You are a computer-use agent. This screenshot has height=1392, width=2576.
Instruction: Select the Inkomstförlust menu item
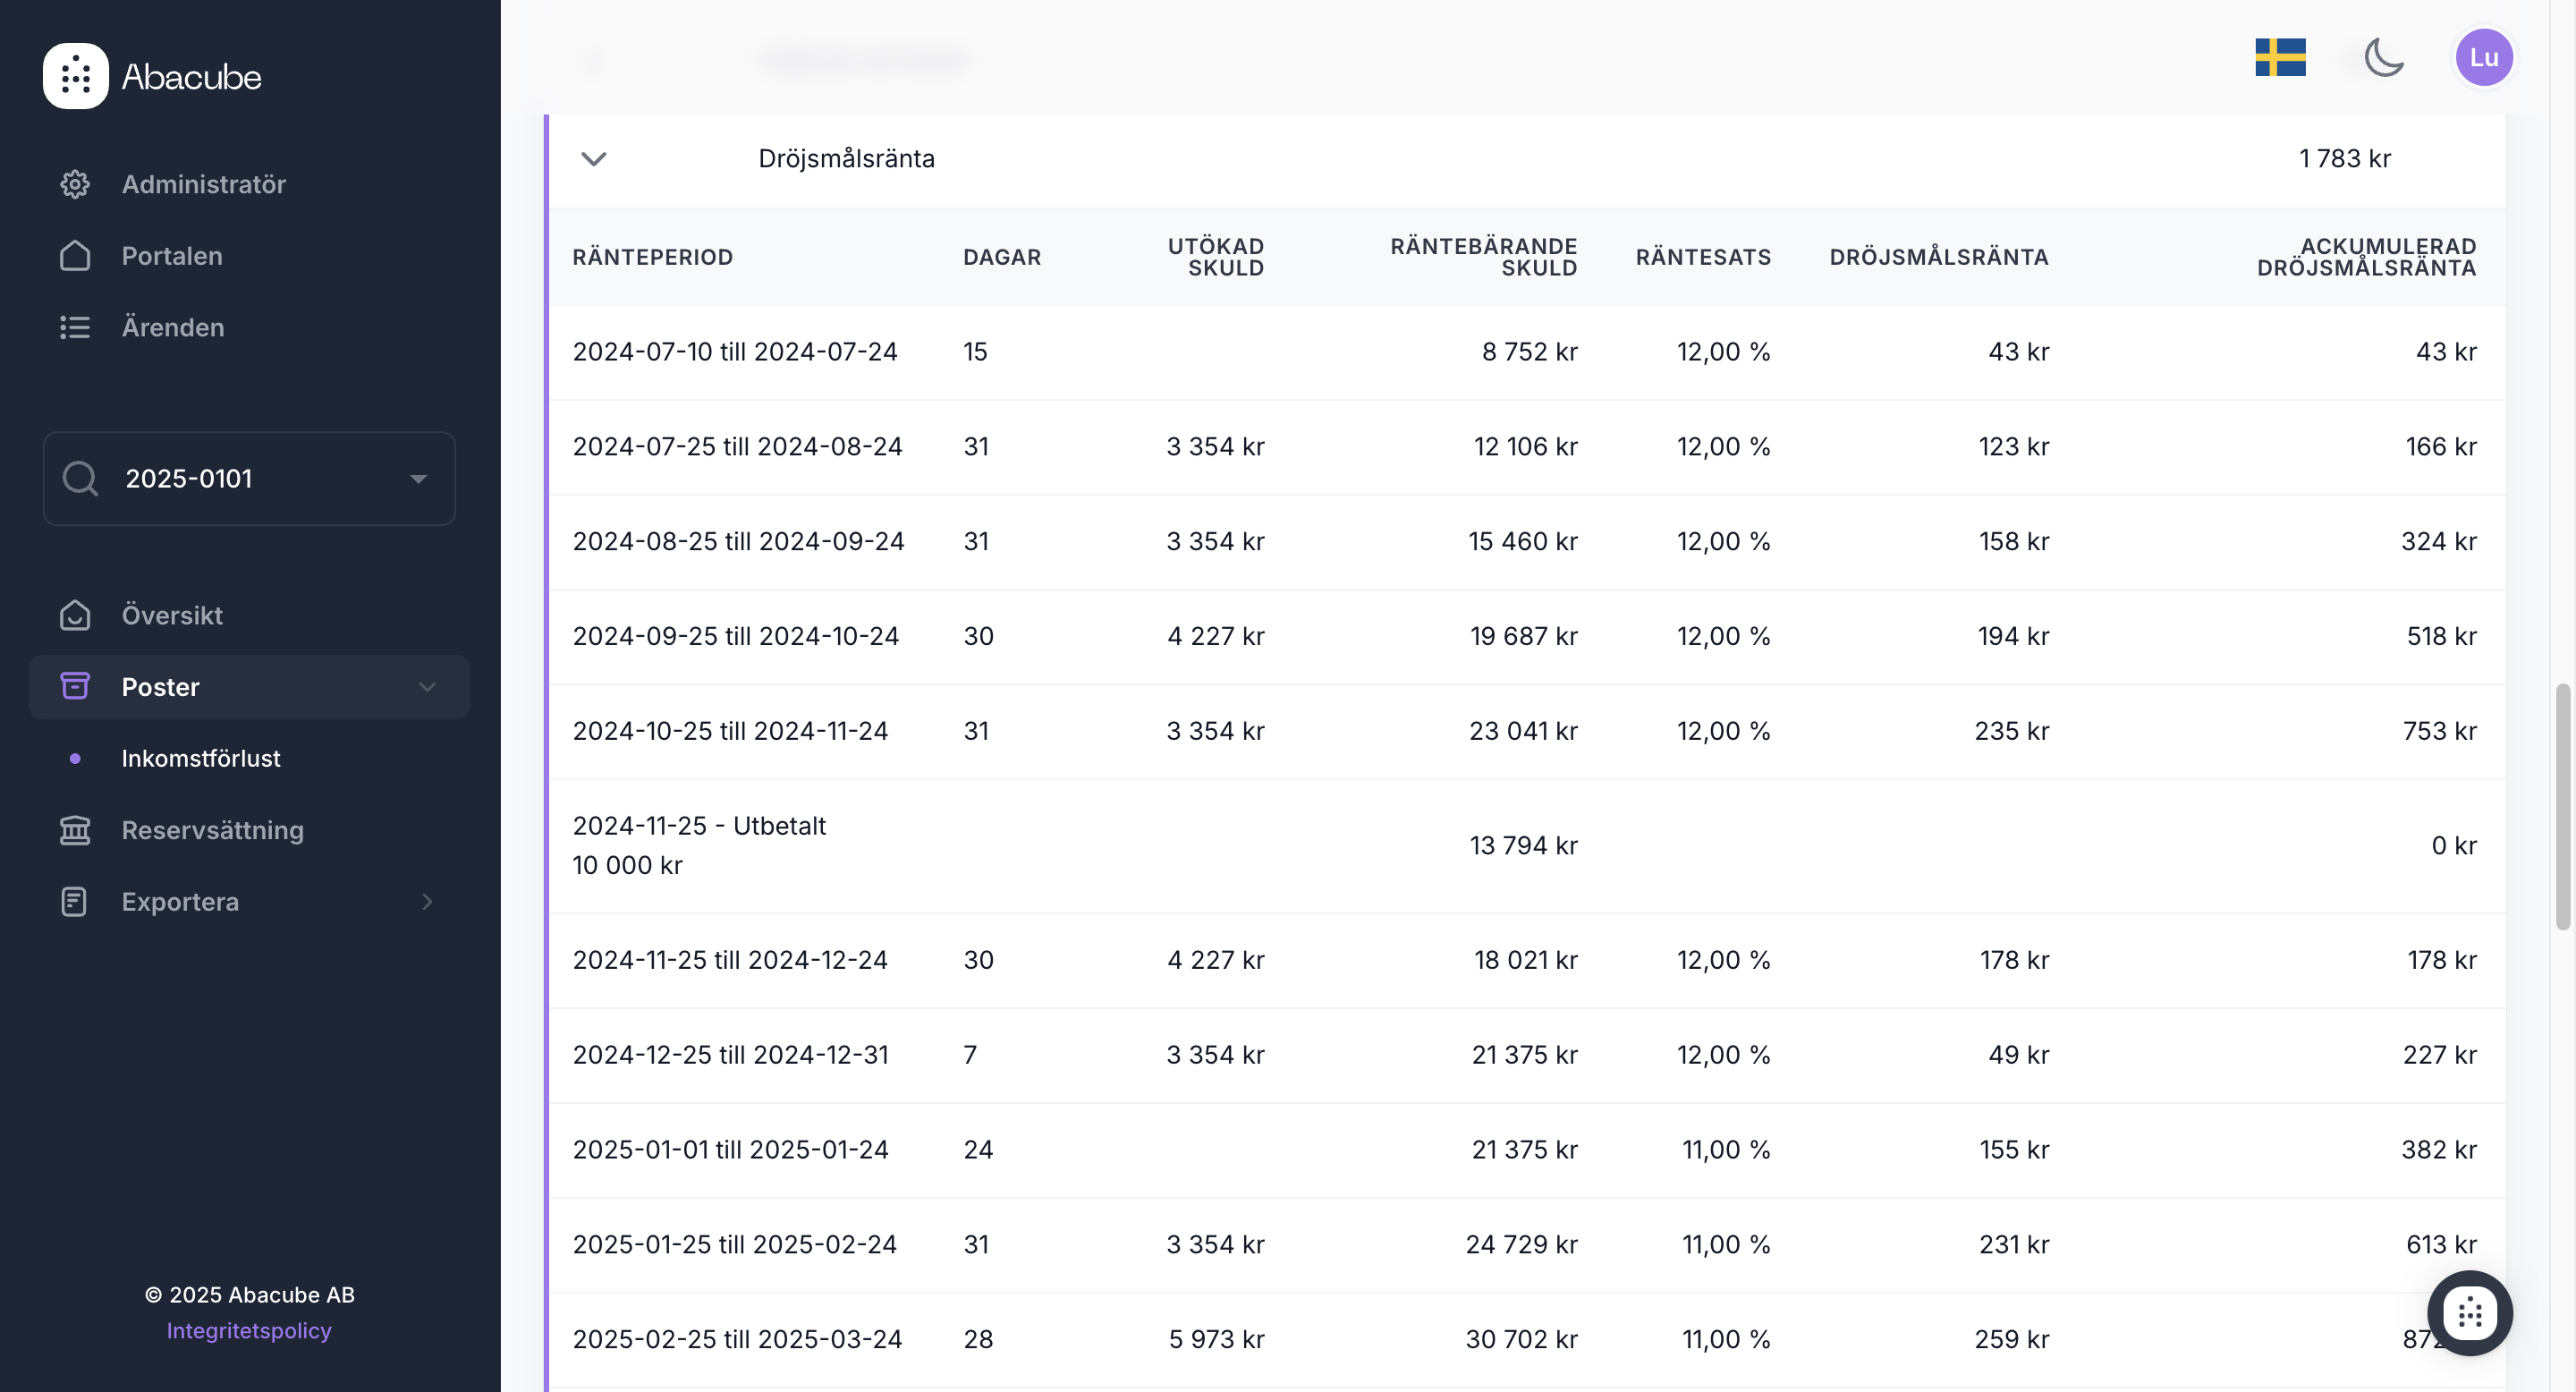[201, 758]
